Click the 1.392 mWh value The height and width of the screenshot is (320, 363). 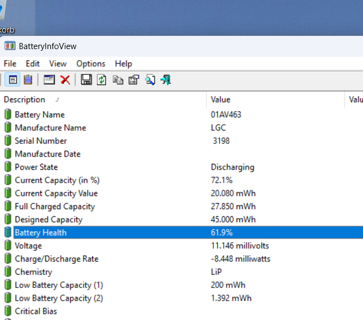coord(231,298)
